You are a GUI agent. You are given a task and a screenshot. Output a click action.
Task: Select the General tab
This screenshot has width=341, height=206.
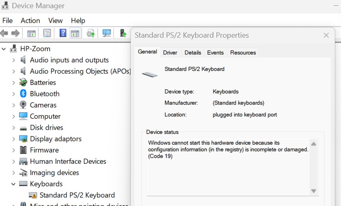147,52
